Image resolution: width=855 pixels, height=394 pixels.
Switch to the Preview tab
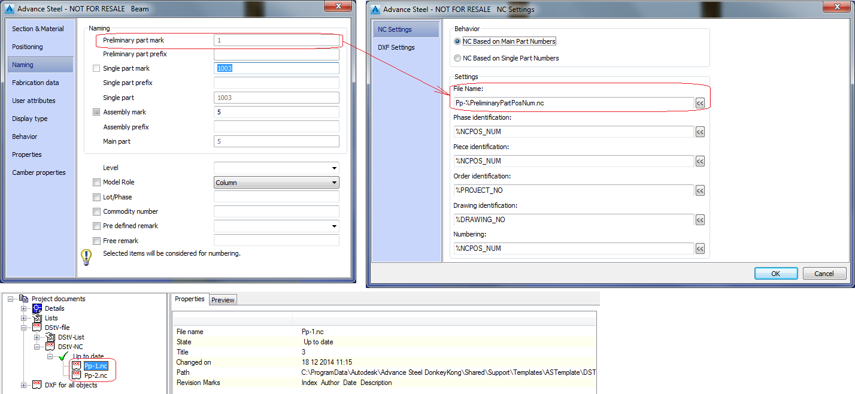[x=223, y=300]
